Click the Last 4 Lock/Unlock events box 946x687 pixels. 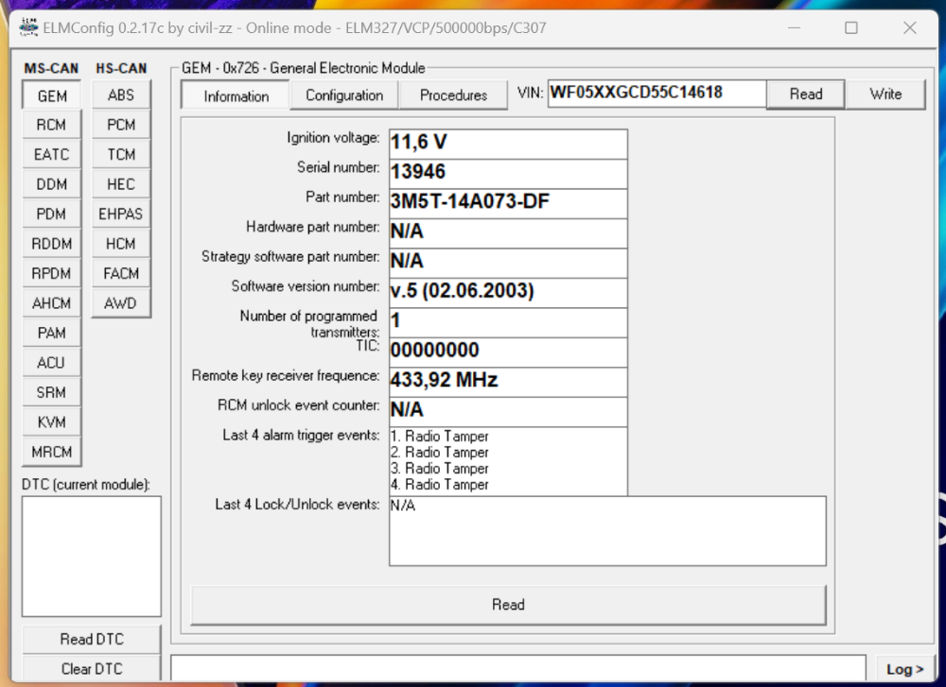[x=607, y=531]
